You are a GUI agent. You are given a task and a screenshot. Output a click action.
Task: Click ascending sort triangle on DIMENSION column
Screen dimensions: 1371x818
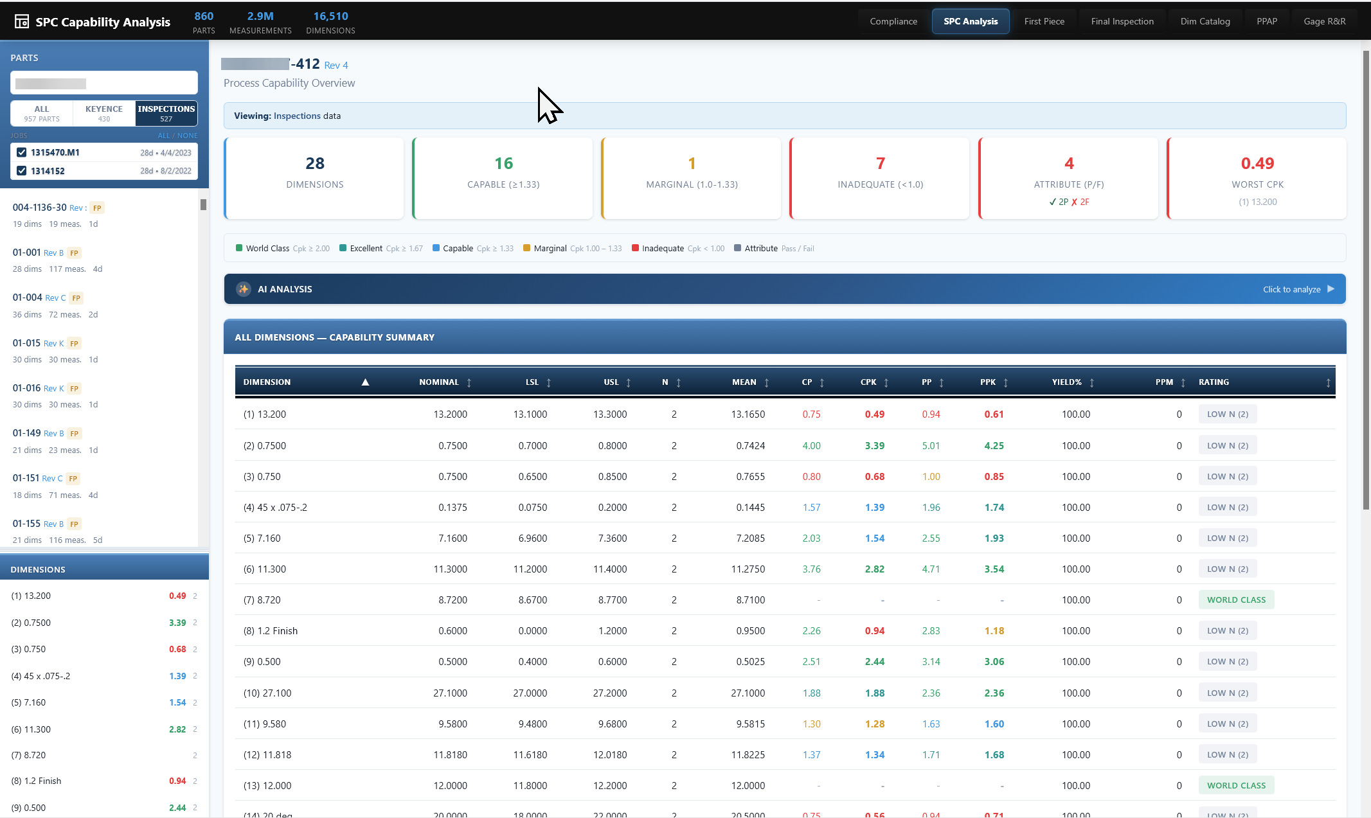coord(365,382)
